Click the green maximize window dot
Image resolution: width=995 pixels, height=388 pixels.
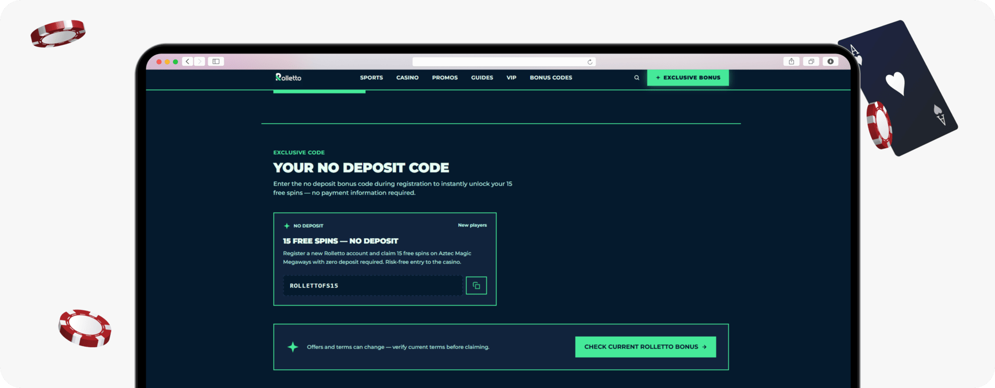coord(176,62)
